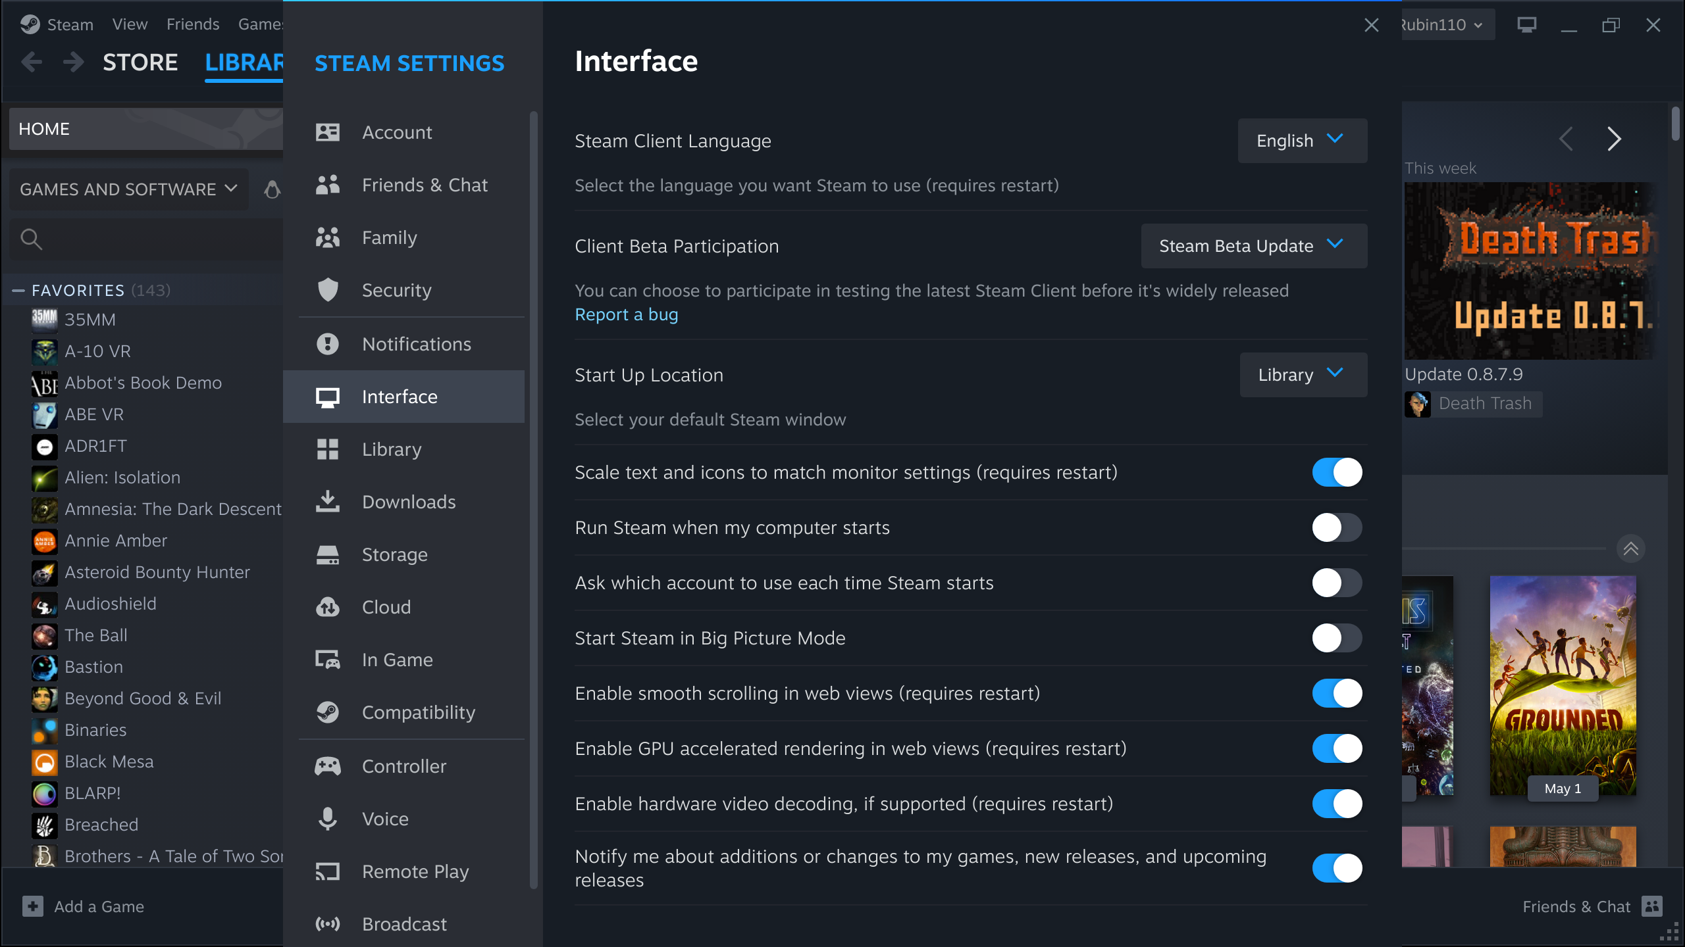Navigate back with the left arrow
This screenshot has width=1685, height=947.
click(31, 62)
